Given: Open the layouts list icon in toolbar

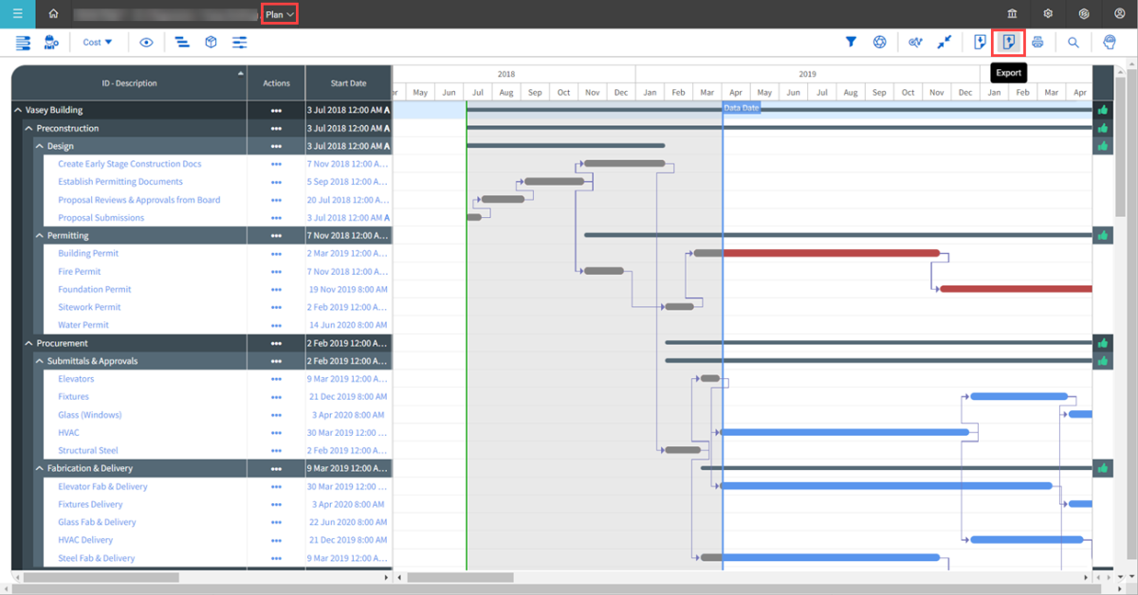Looking at the screenshot, I should (24, 43).
